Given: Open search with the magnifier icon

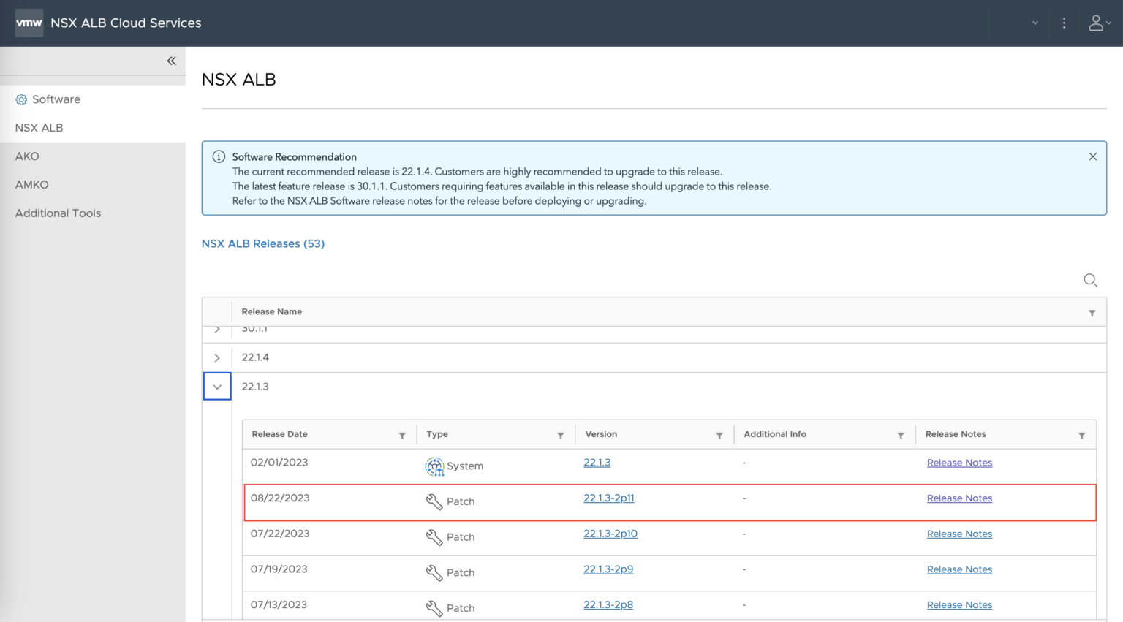Looking at the screenshot, I should (1090, 280).
